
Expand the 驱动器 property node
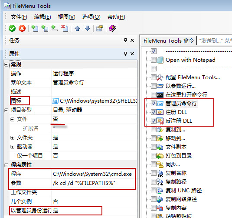tap(13, 147)
